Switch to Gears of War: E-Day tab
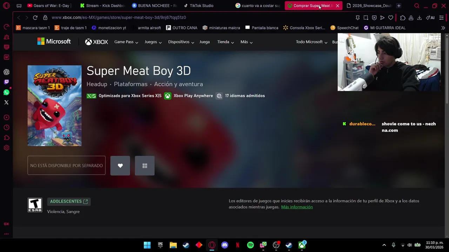Viewport: 449px width, 252px height. pyautogui.click(x=49, y=6)
